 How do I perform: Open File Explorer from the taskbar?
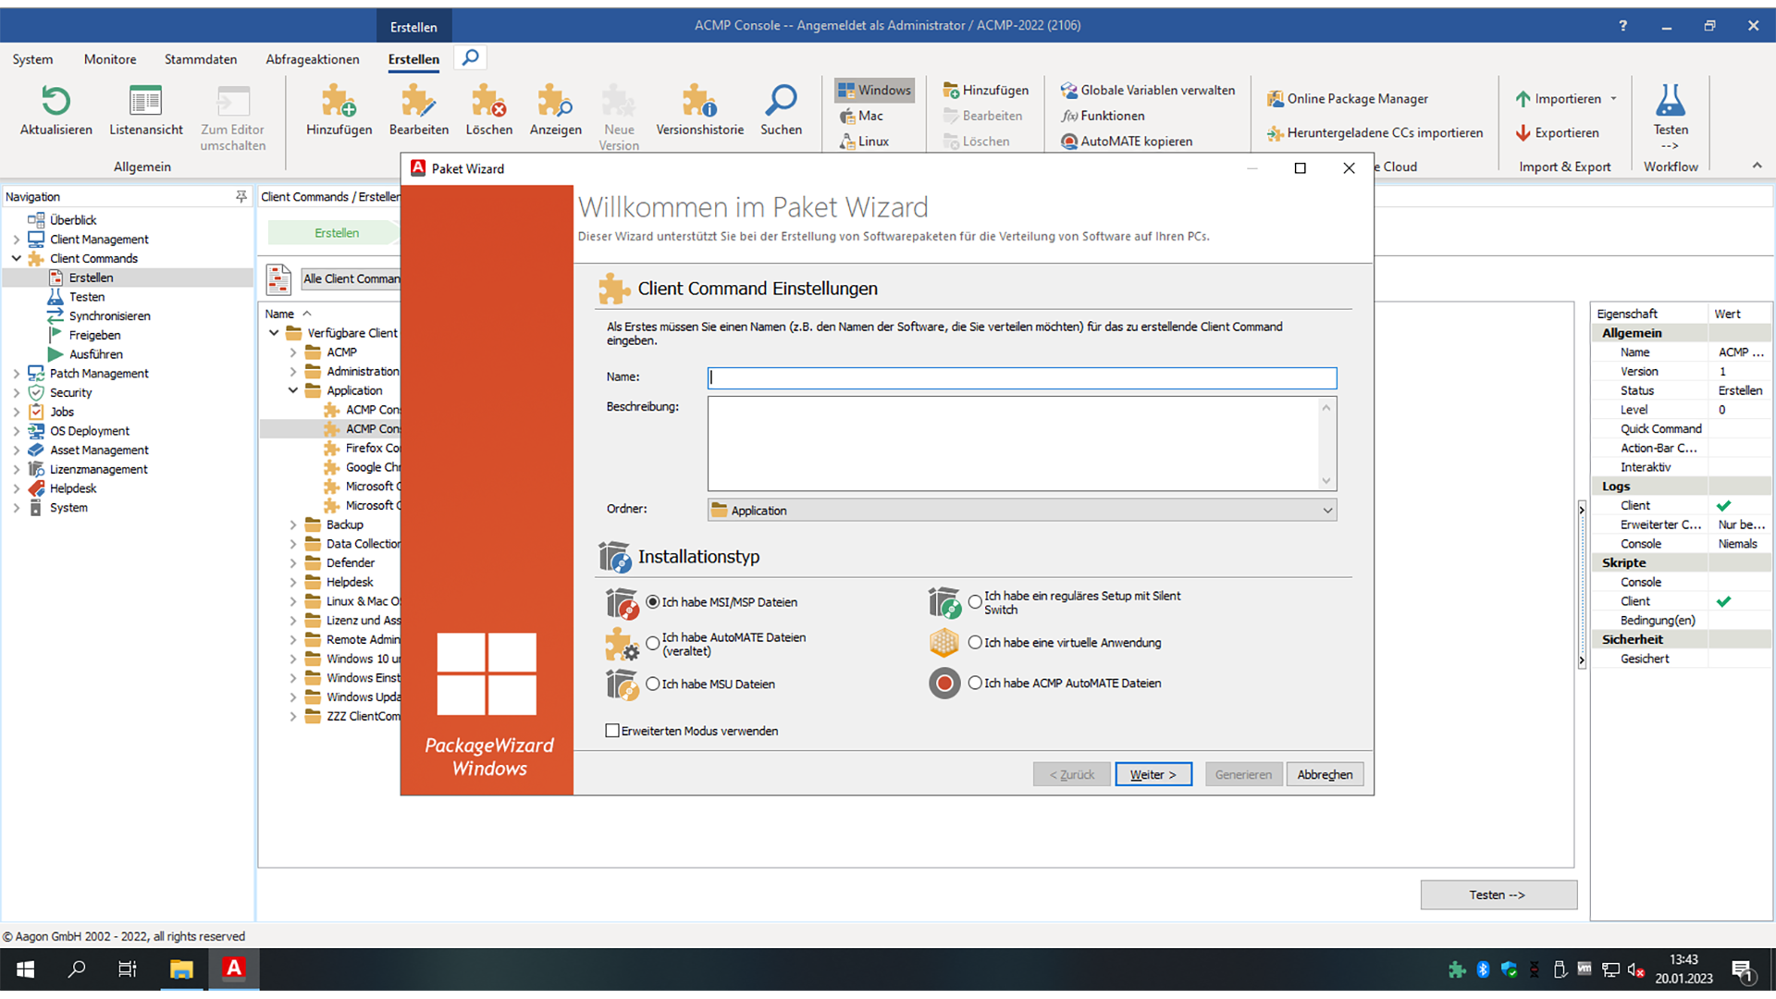[181, 968]
